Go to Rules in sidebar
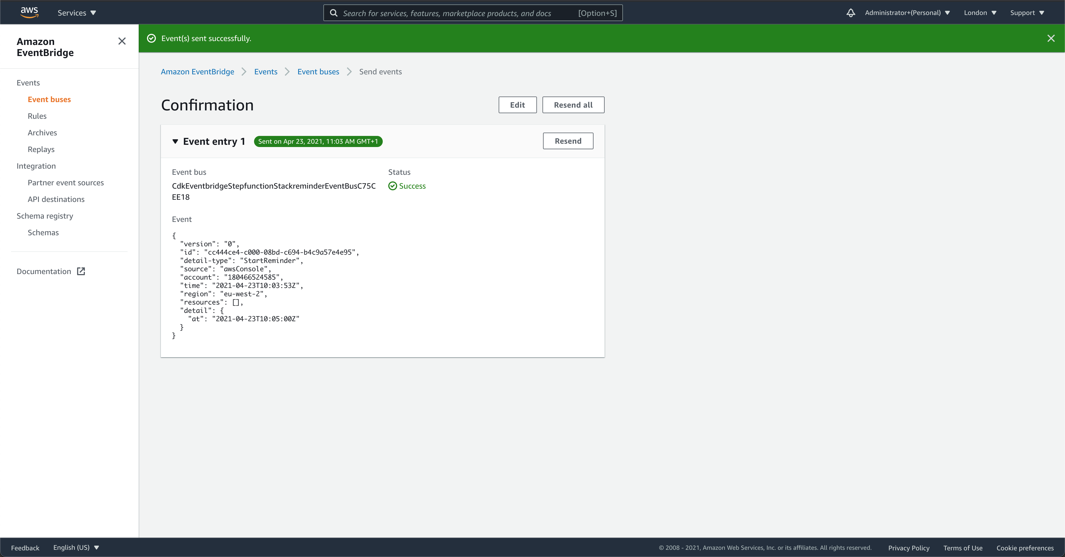 37,116
